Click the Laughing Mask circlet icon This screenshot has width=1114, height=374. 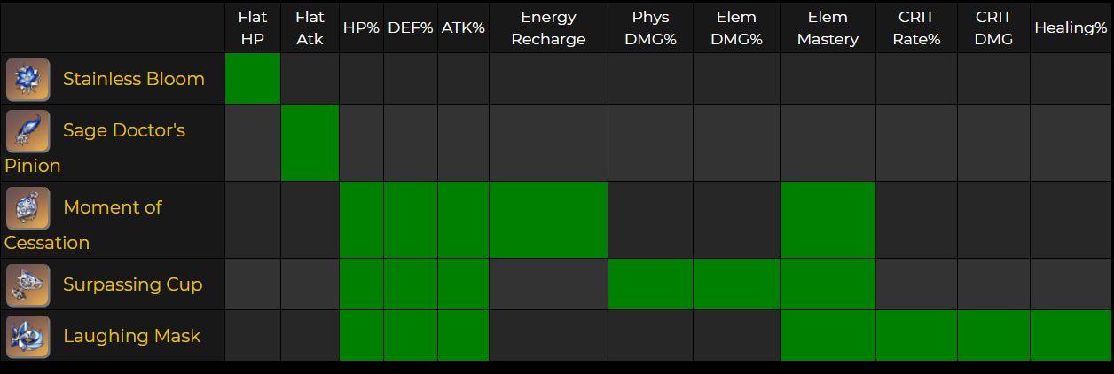coord(27,337)
